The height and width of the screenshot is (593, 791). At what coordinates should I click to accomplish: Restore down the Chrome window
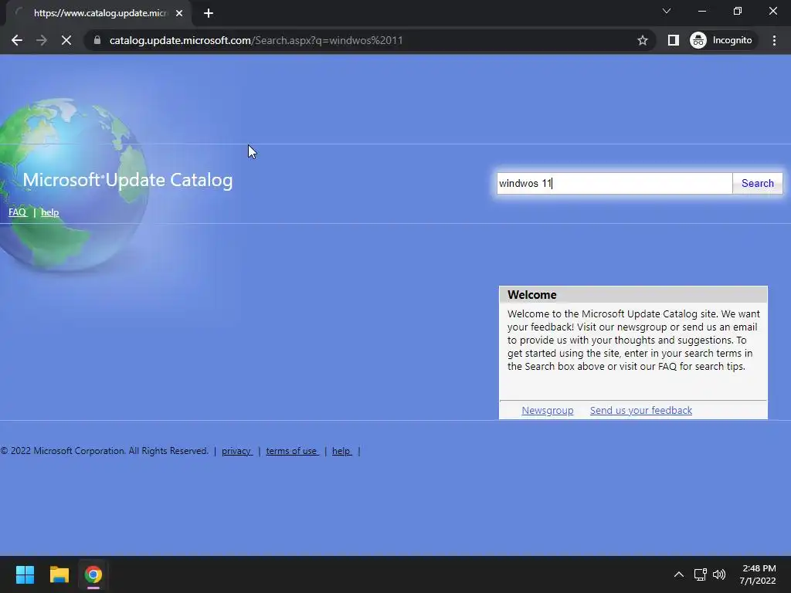tap(738, 11)
